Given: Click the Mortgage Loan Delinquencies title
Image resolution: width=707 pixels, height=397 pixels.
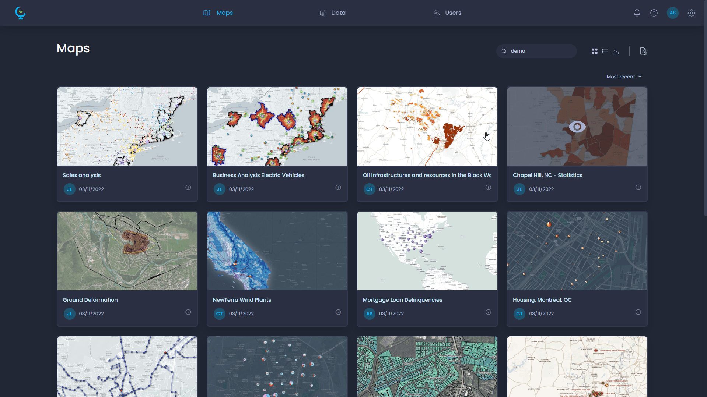Looking at the screenshot, I should [x=402, y=300].
